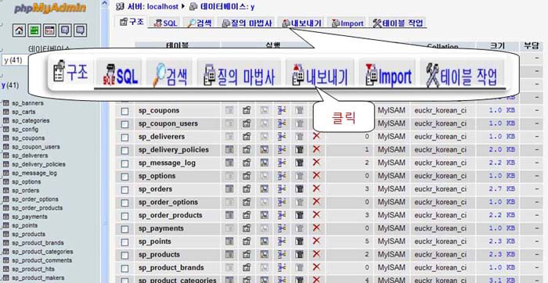Click the sidebar scrollbar up arrow

[105, 4]
